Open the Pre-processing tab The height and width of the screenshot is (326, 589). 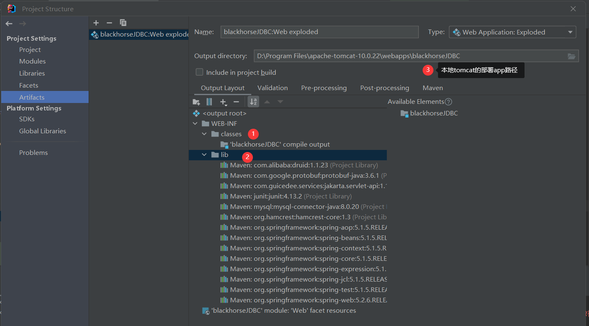tap(324, 88)
